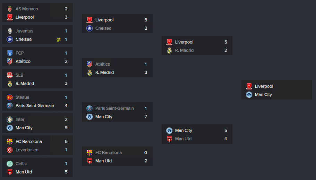
Task: Click the Celtic club crest
Action: tap(10, 164)
